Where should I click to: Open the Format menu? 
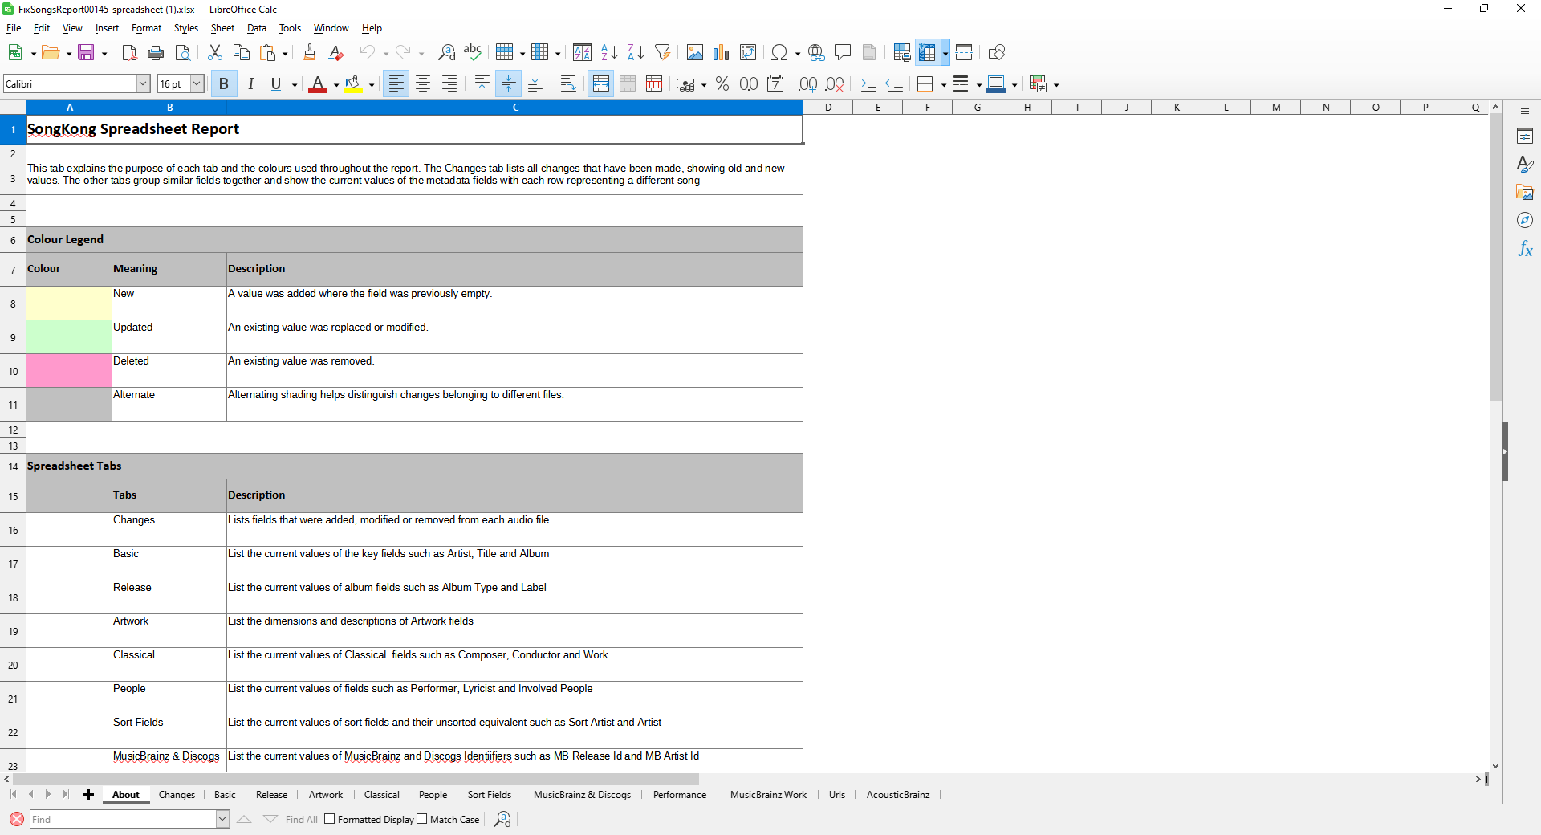146,28
